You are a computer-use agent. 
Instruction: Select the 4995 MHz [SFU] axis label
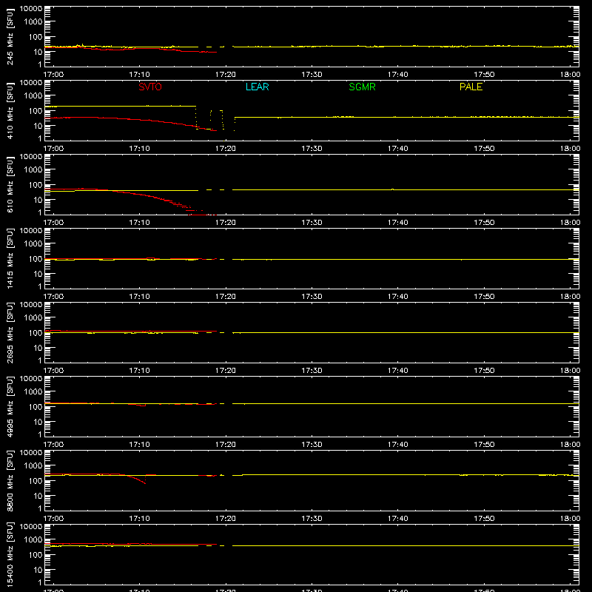10,406
